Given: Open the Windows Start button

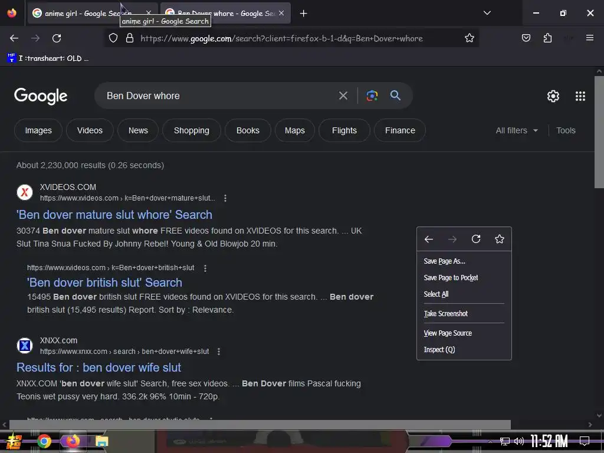Looking at the screenshot, I should (14, 441).
